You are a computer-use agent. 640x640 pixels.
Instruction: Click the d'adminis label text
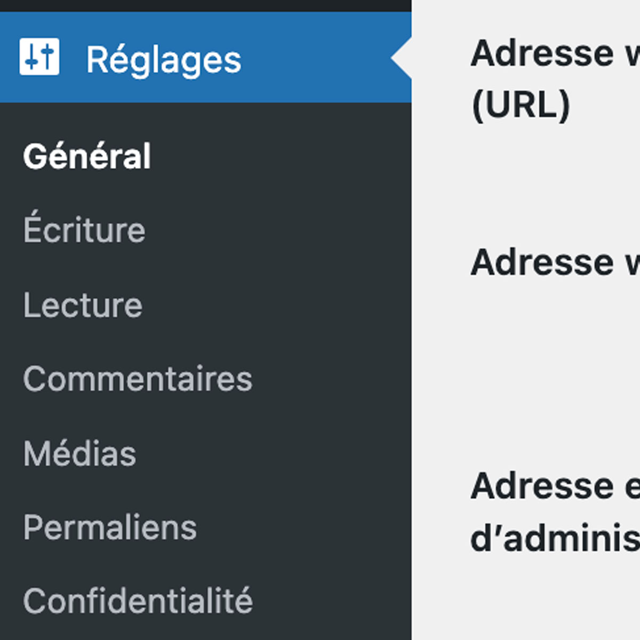555,539
